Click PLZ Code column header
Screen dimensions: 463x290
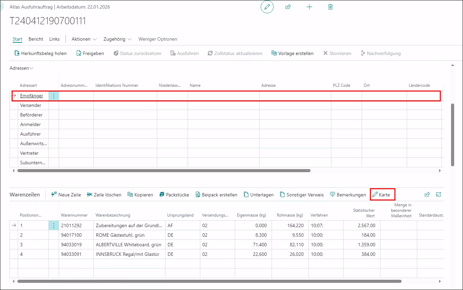pyautogui.click(x=342, y=85)
